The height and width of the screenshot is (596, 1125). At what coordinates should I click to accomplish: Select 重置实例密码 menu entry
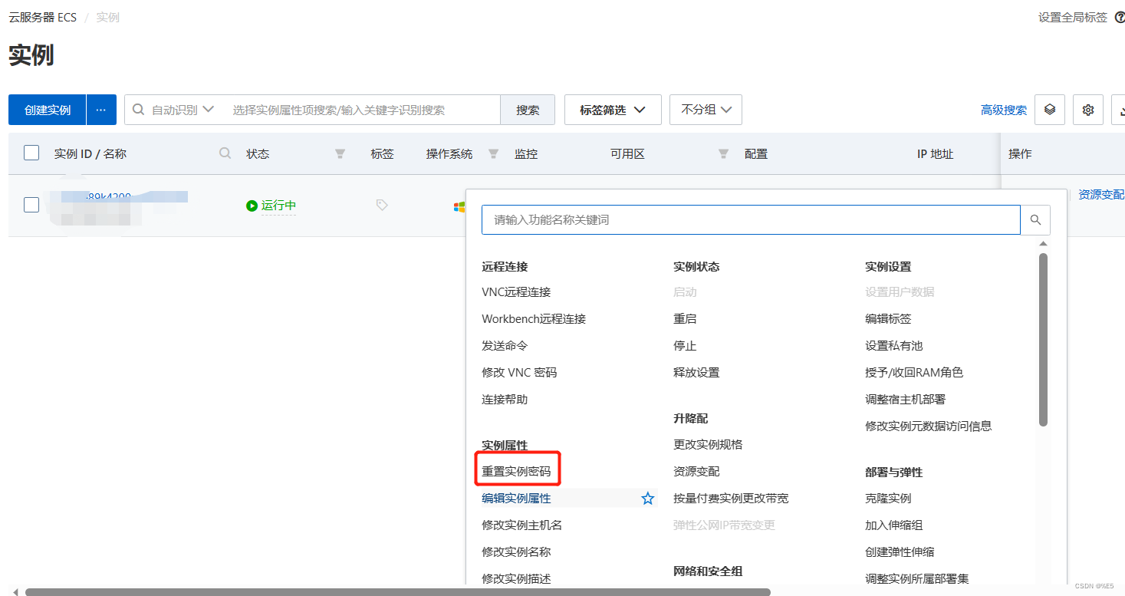click(x=516, y=472)
